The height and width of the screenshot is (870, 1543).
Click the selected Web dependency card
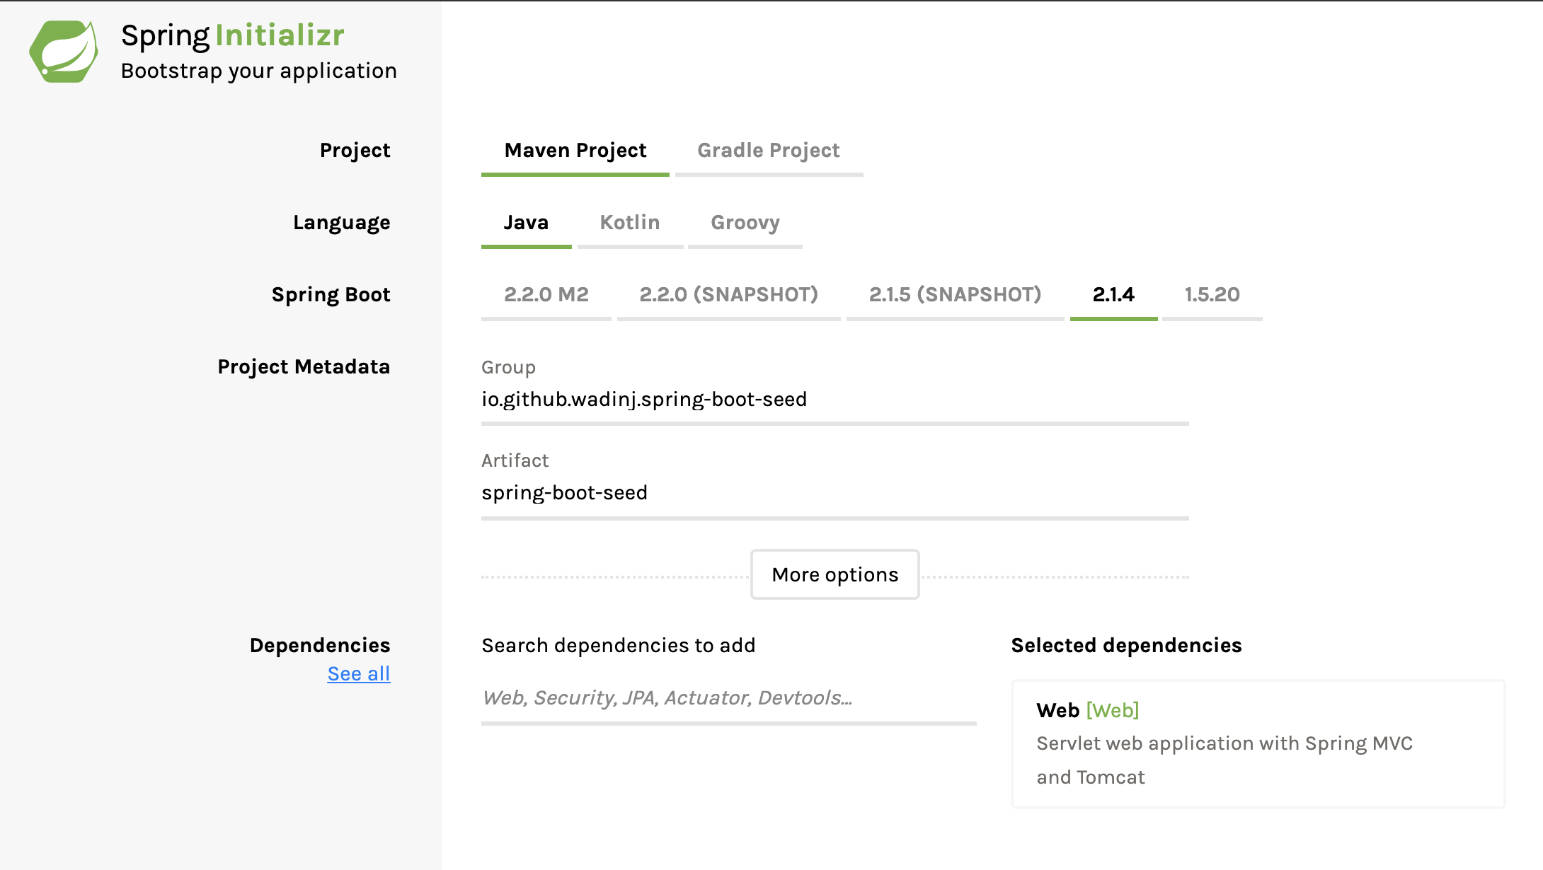click(x=1258, y=744)
